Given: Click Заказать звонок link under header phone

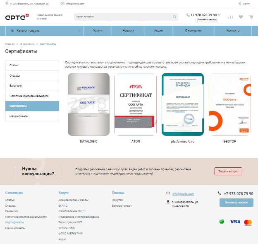Looking at the screenshot, I should [x=207, y=19].
